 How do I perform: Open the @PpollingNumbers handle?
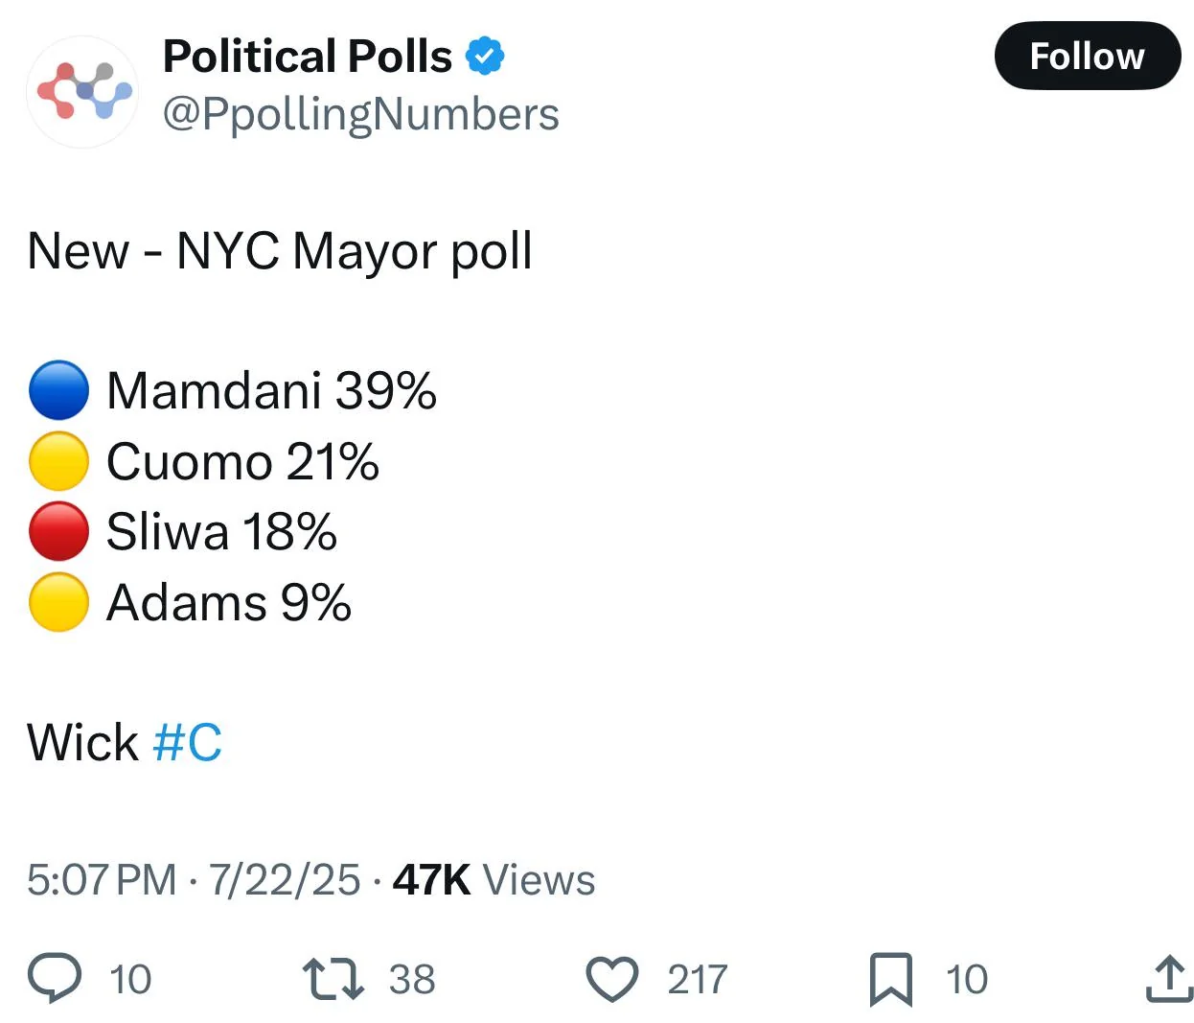[x=361, y=114]
